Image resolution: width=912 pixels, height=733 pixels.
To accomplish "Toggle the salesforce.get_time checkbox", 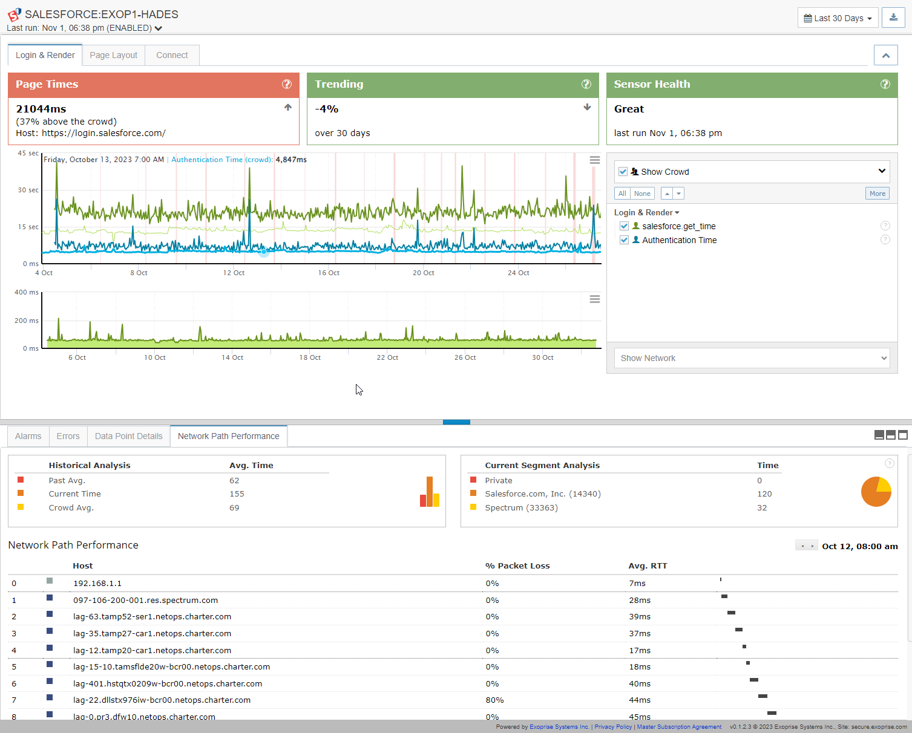I will coord(624,226).
